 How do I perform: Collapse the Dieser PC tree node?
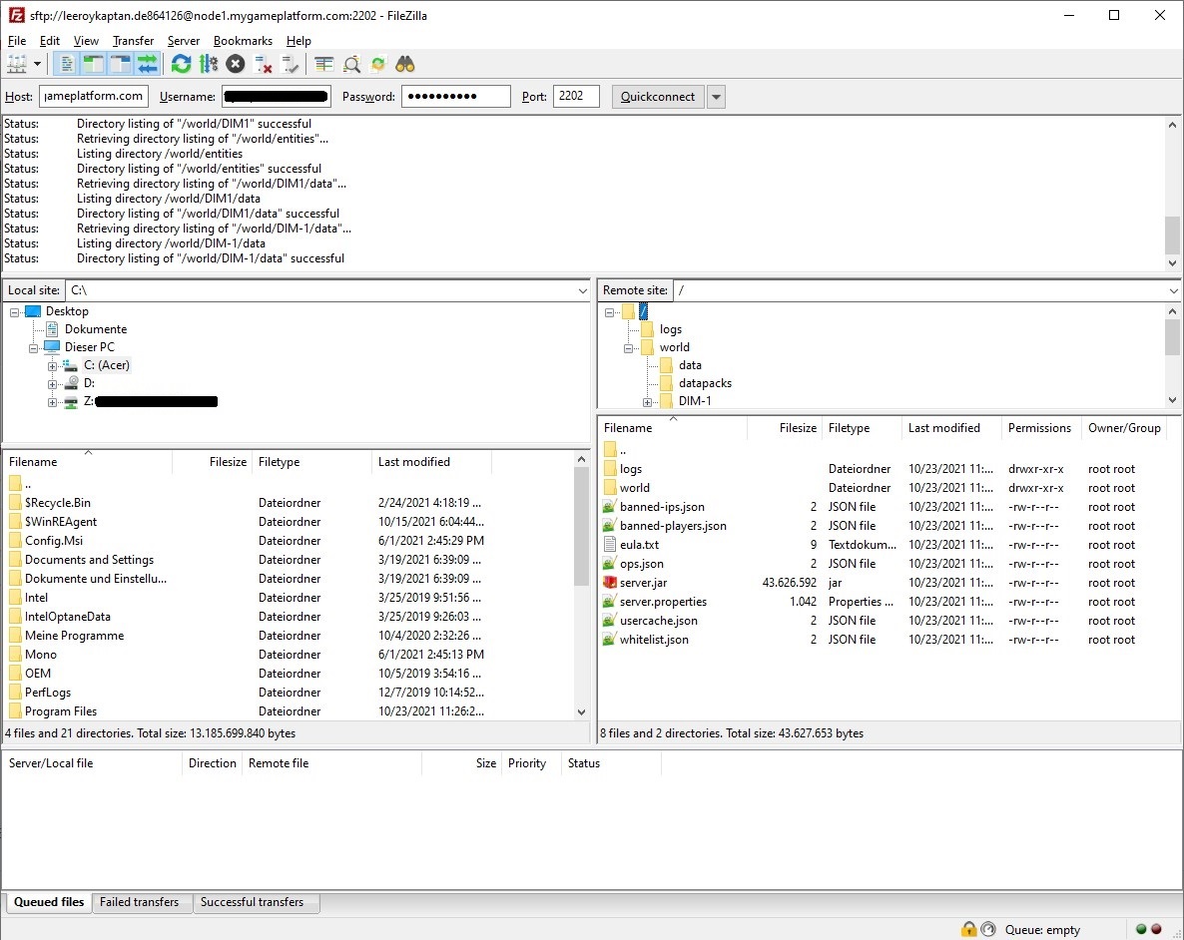(x=33, y=348)
